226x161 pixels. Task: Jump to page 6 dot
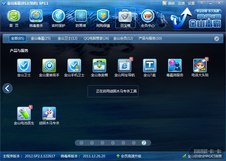[134, 143]
